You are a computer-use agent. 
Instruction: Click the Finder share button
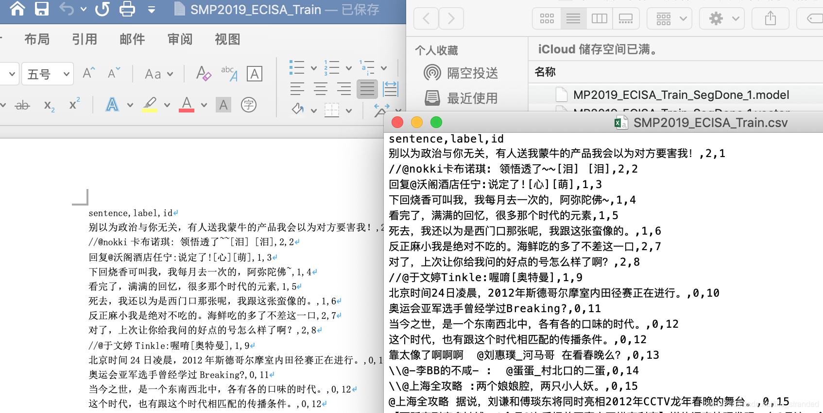tap(770, 18)
